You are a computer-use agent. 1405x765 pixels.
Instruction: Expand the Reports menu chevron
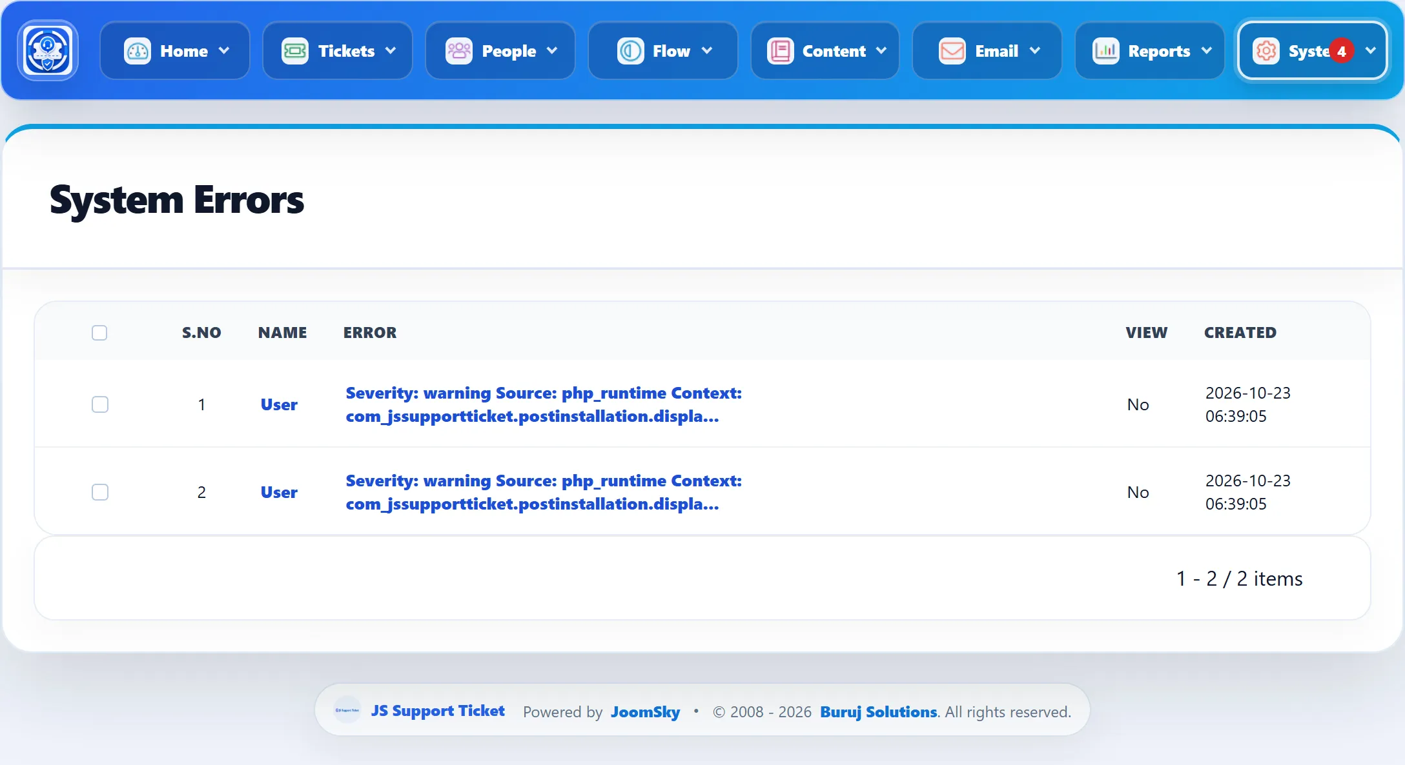[x=1207, y=51]
